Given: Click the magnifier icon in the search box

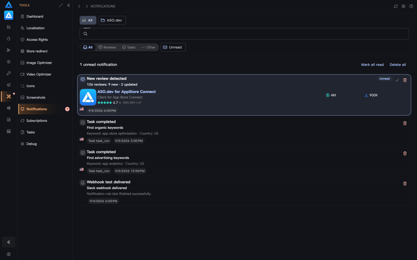Looking at the screenshot, I should pos(85,34).
